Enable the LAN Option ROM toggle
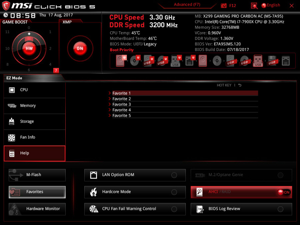Image resolution: width=300 pixels, height=225 pixels. click(174, 175)
